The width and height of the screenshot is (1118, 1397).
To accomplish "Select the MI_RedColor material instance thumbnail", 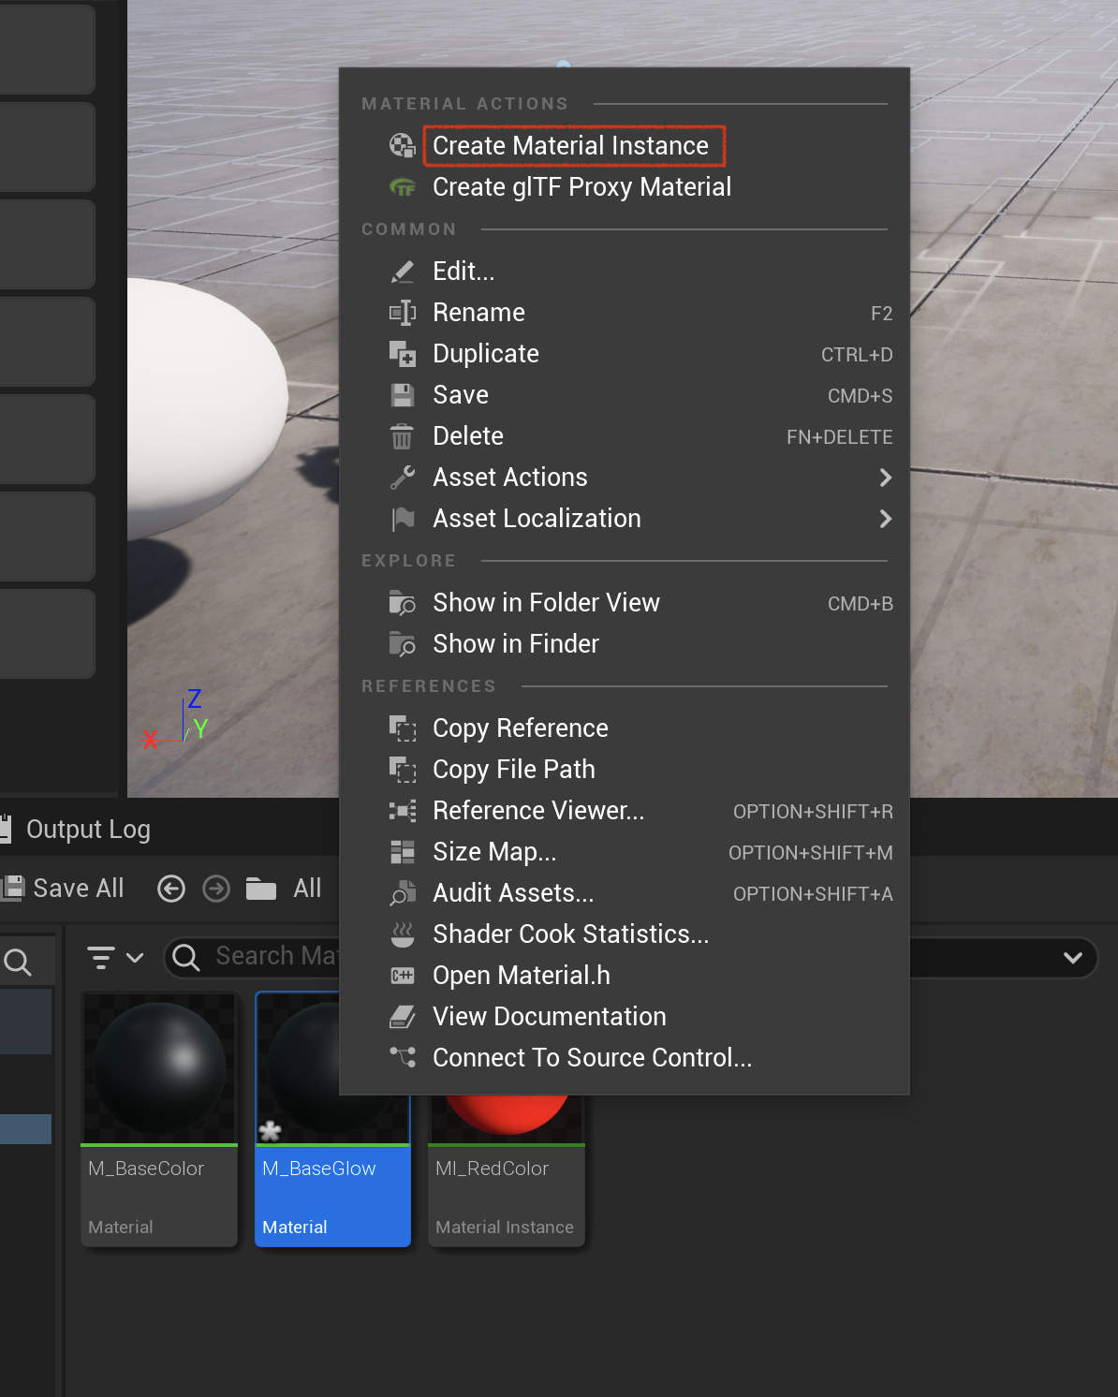I will (507, 1119).
